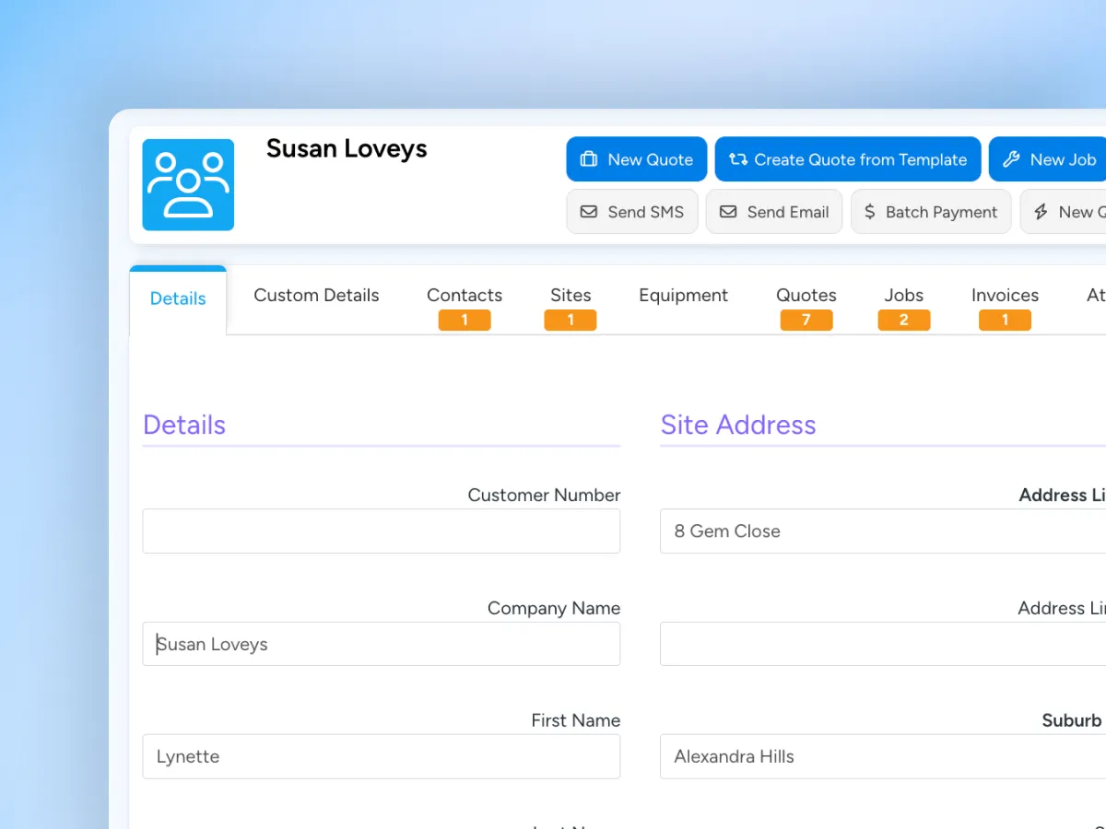1106x829 pixels.
Task: Click the New Job button label
Action: tap(1064, 159)
